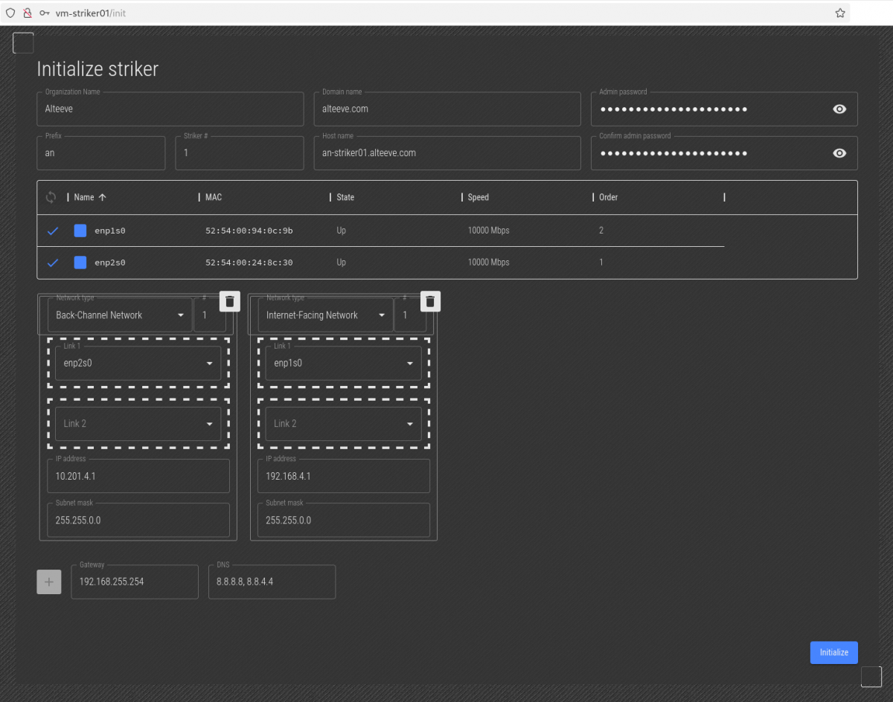893x702 pixels.
Task: Delete the Internet-Facing Network card
Action: coord(430,301)
